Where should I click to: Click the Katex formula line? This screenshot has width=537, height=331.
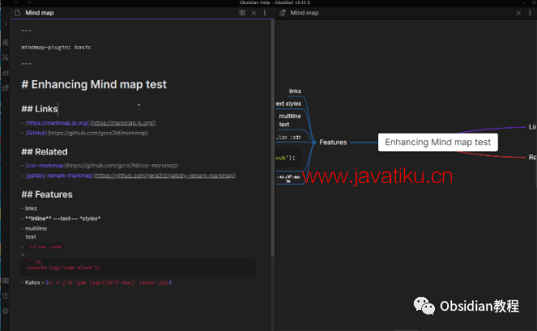[x=96, y=282]
